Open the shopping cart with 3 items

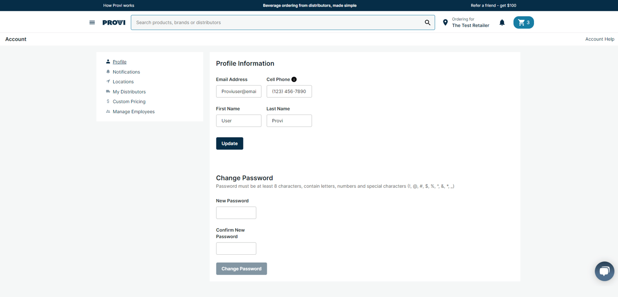[524, 22]
